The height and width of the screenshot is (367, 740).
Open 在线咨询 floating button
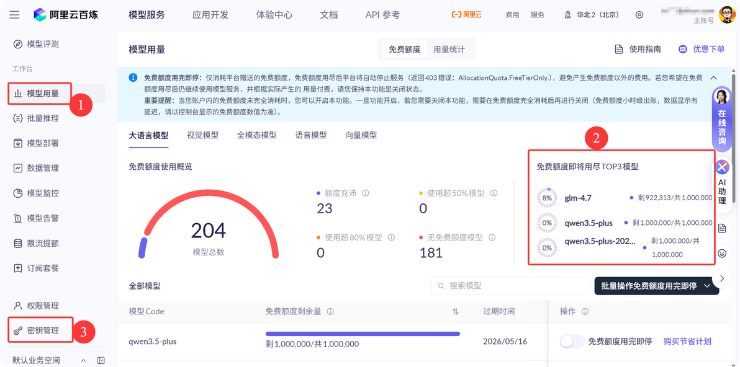pos(722,119)
